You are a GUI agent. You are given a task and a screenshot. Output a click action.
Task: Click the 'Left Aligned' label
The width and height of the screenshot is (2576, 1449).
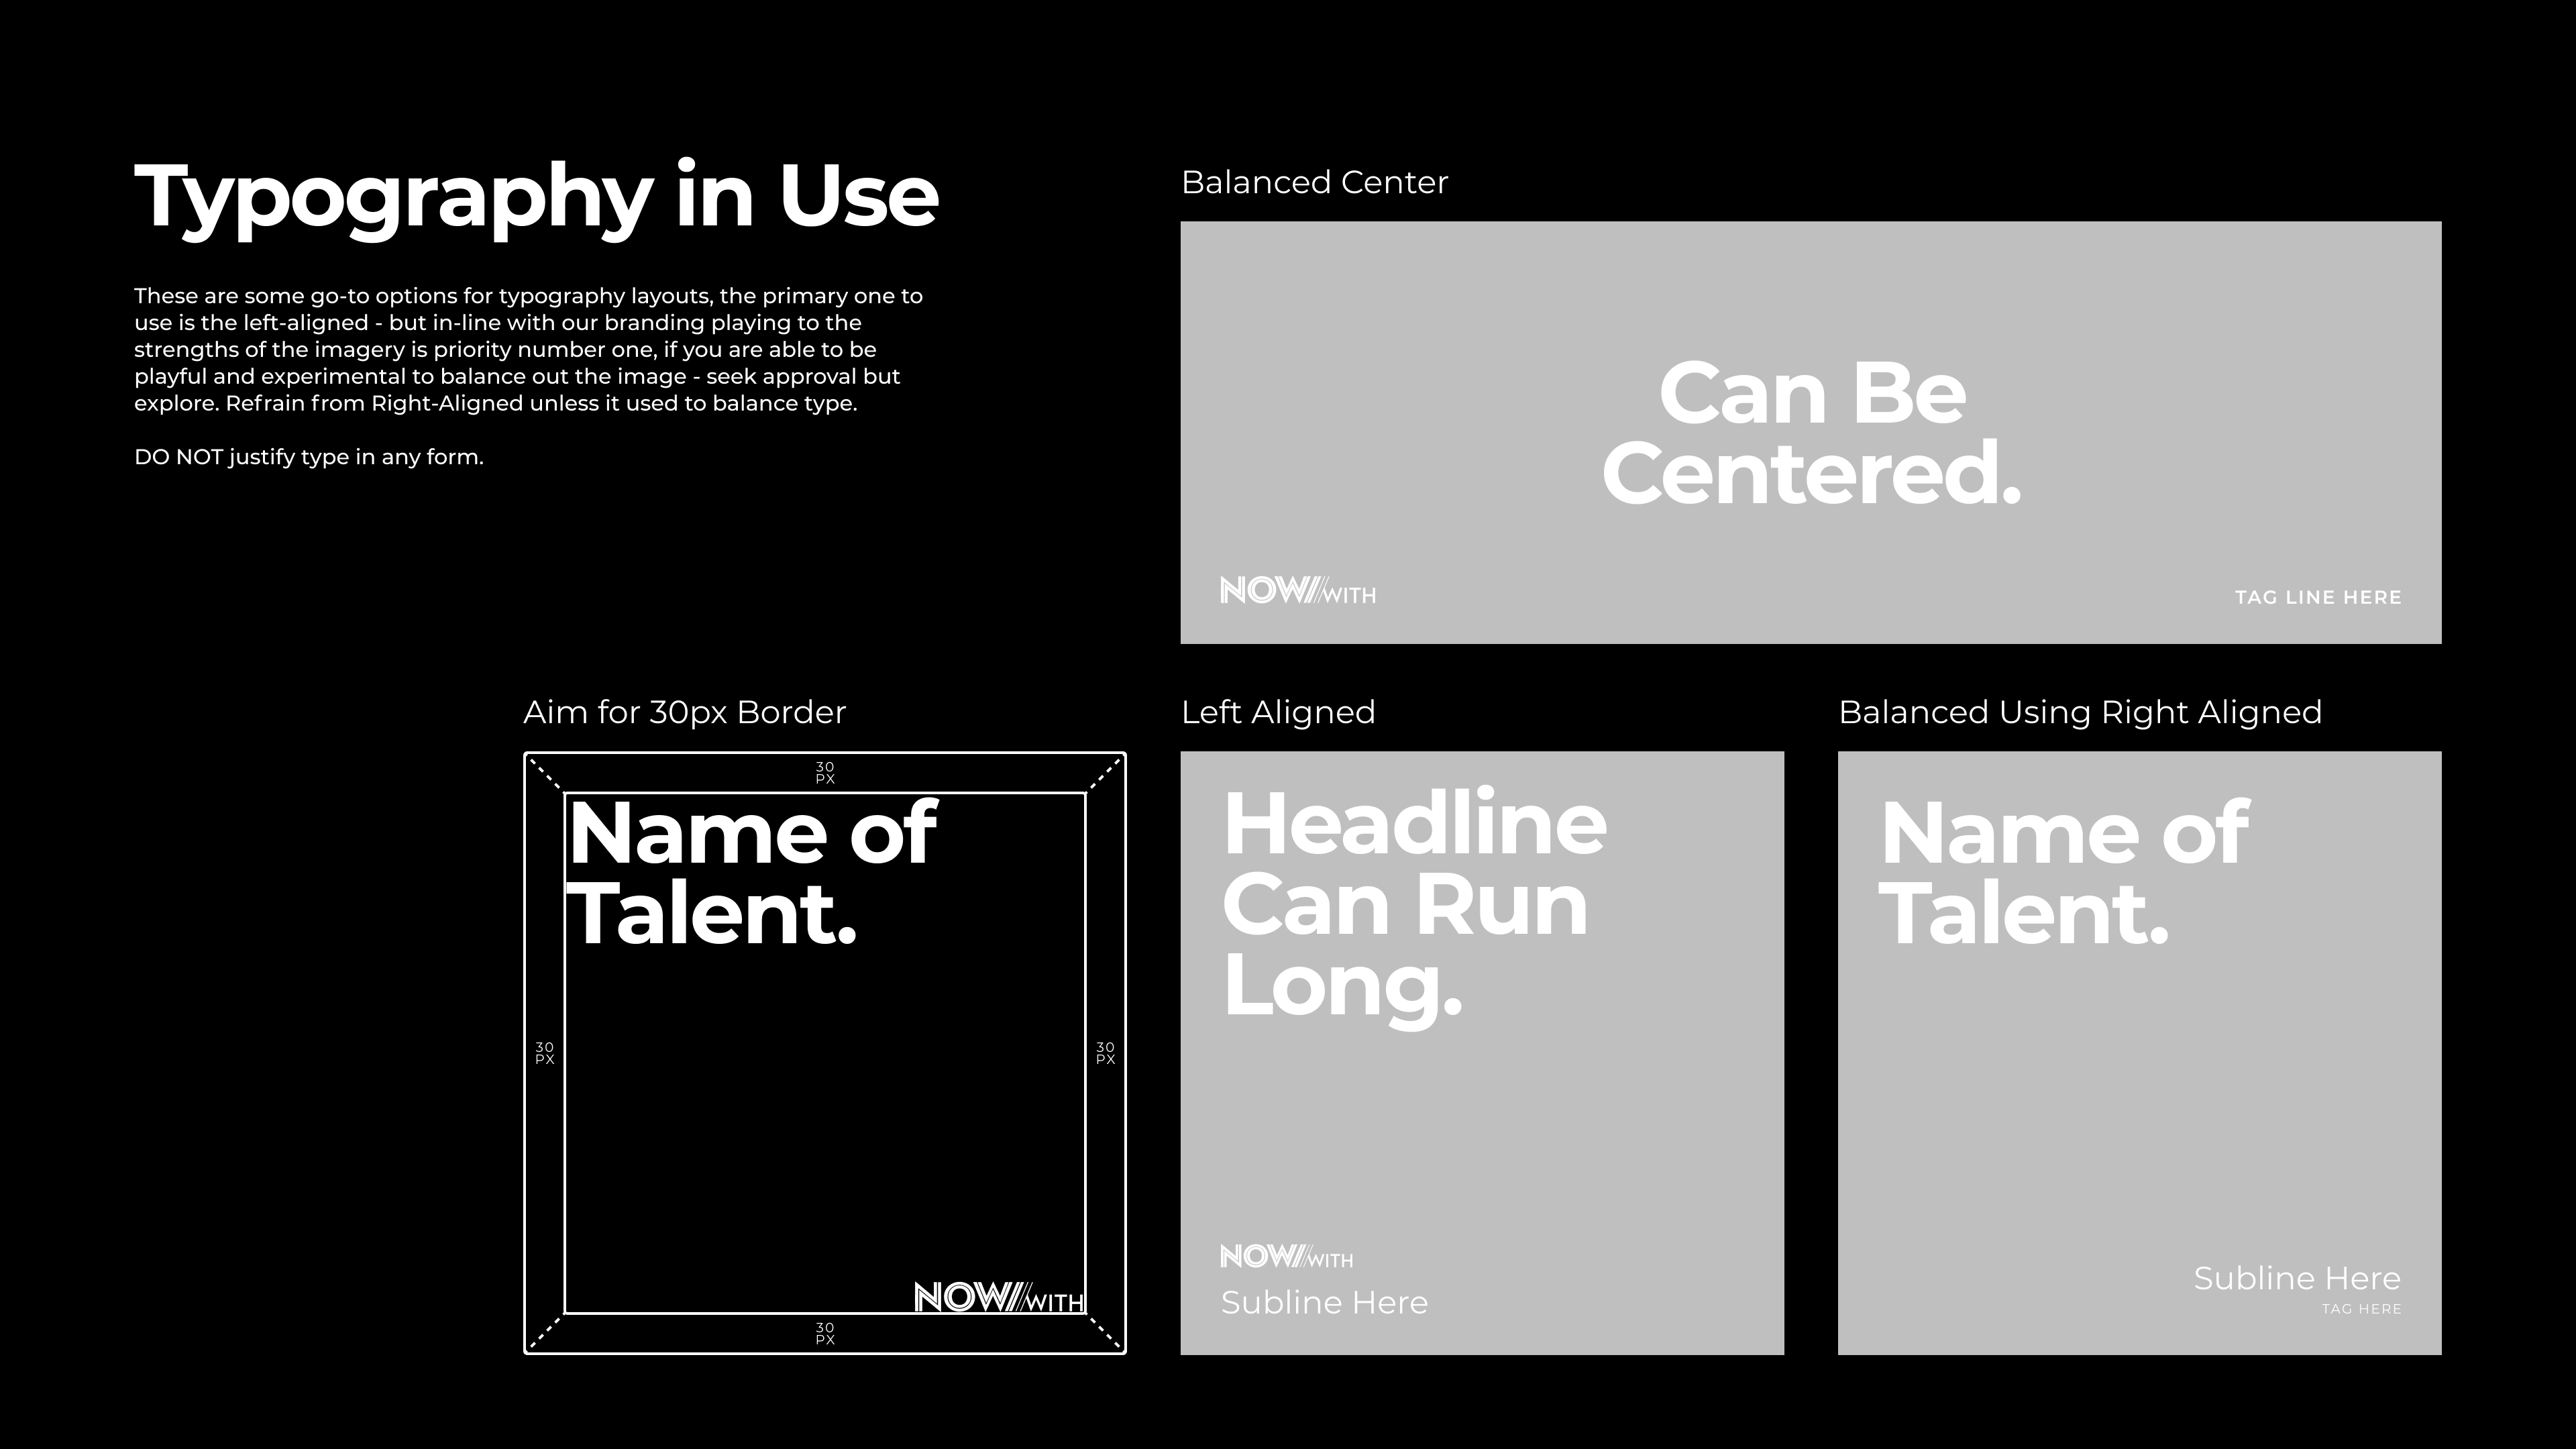coord(1278,712)
